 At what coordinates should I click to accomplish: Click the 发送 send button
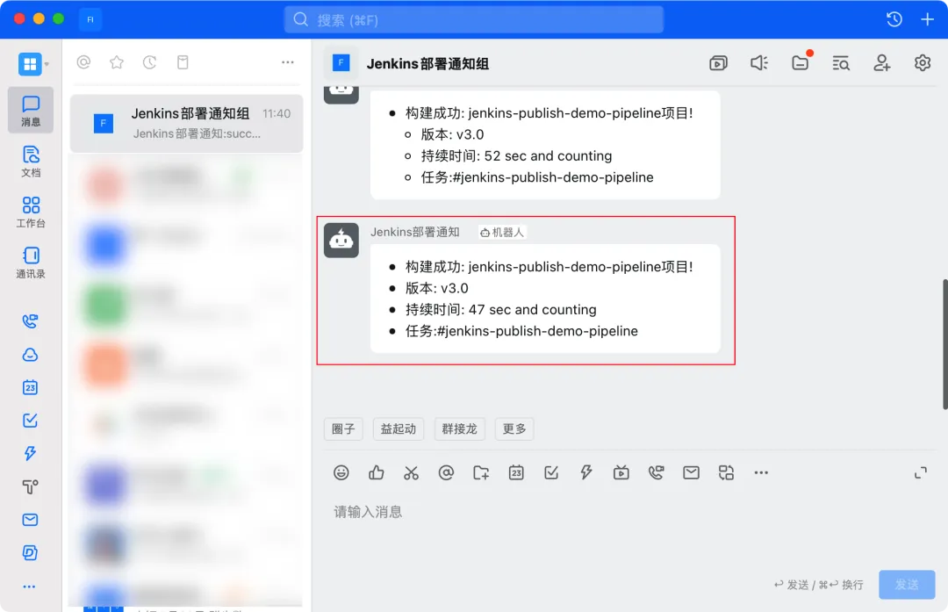click(x=907, y=585)
